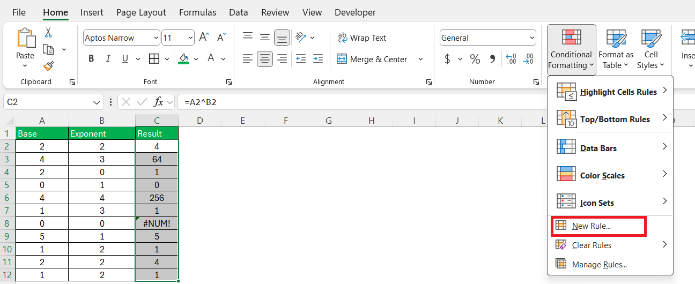Viewport: 695px width, 284px height.
Task: Open Merge & Center dropdown arrow
Action: [x=420, y=59]
